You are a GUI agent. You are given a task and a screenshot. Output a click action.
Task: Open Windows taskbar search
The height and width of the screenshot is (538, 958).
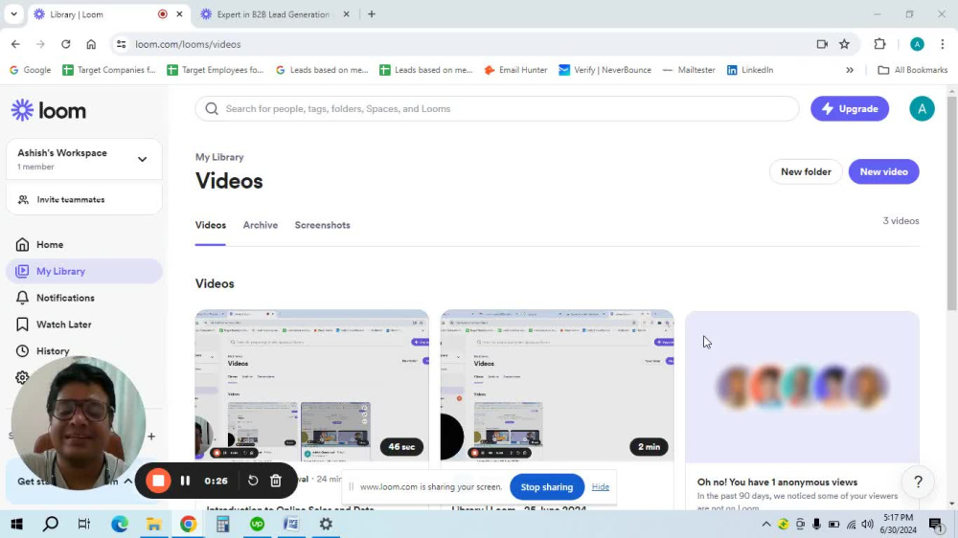pos(51,524)
